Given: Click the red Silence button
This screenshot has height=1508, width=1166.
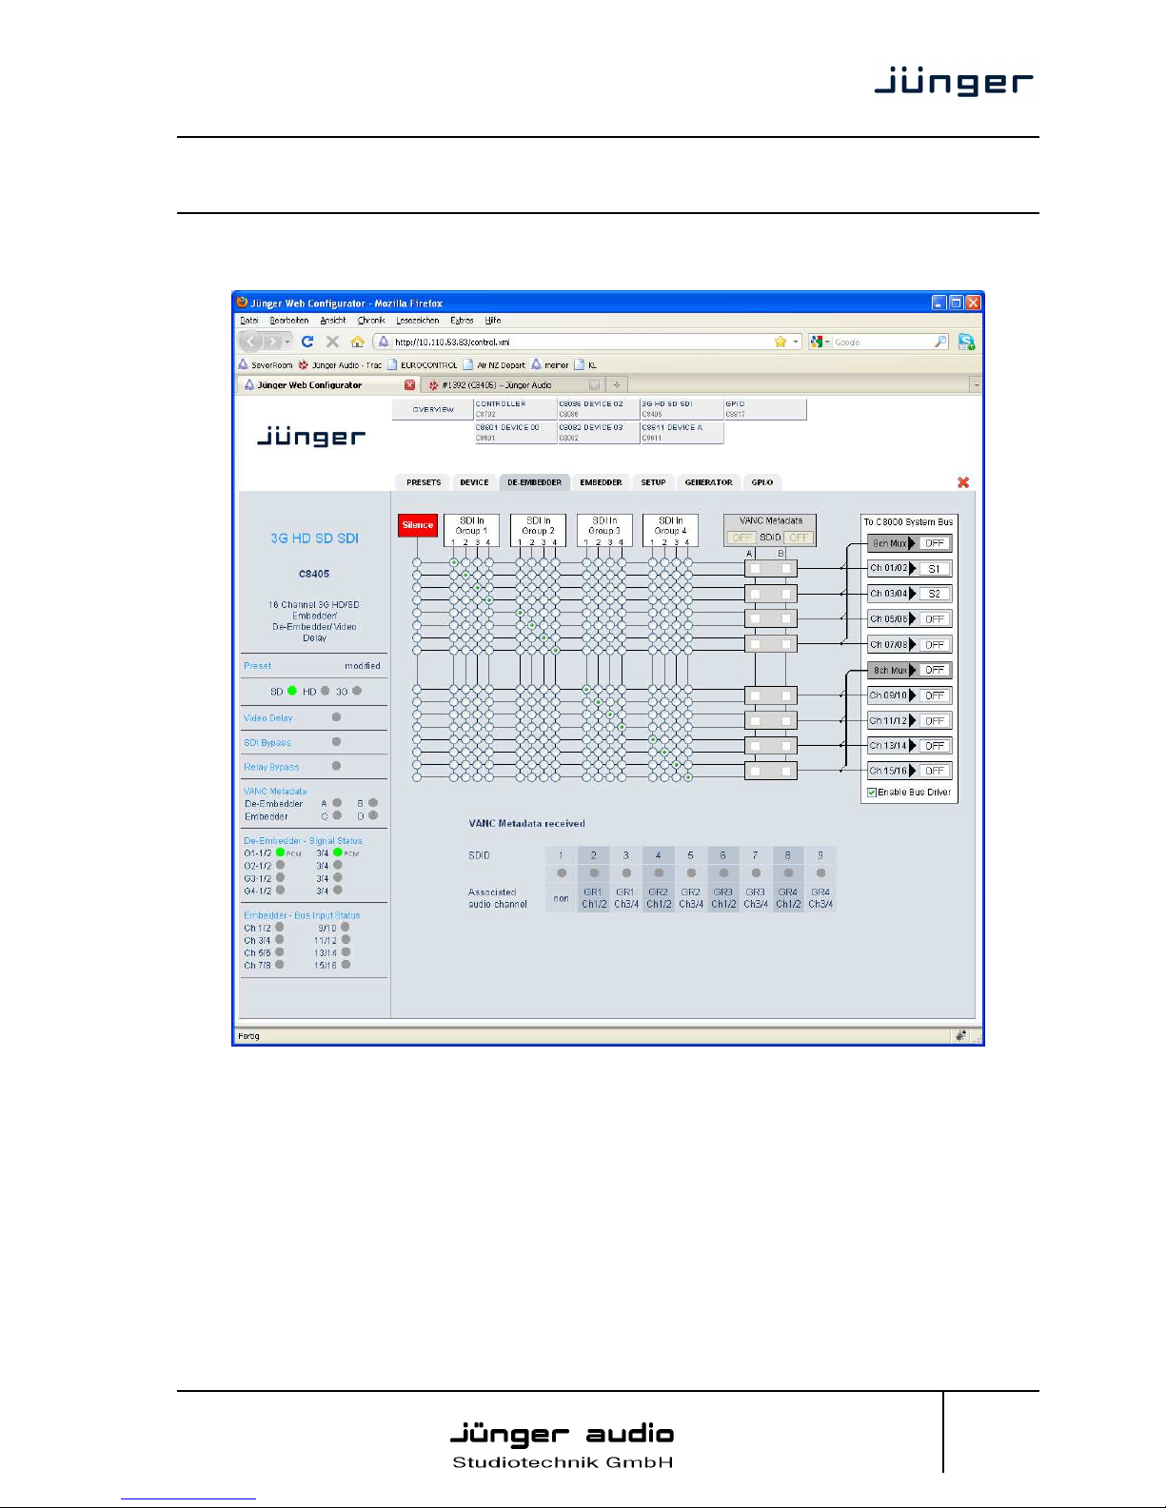Looking at the screenshot, I should 418,525.
